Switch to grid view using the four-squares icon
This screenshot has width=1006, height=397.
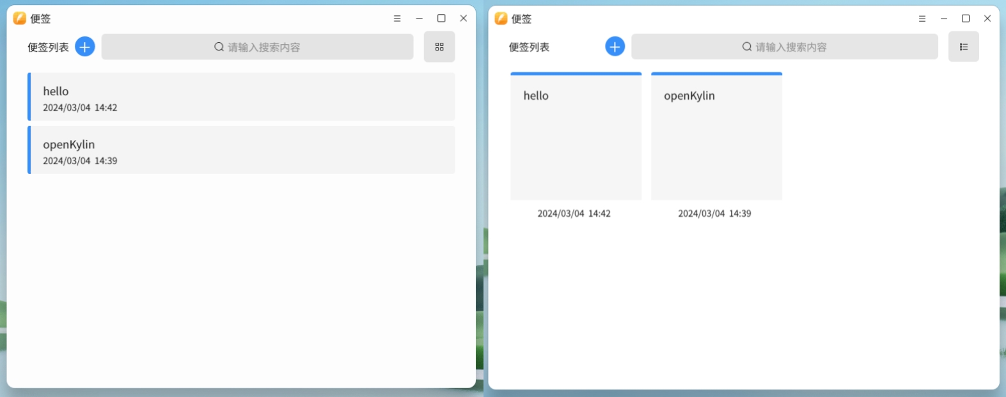pos(439,47)
